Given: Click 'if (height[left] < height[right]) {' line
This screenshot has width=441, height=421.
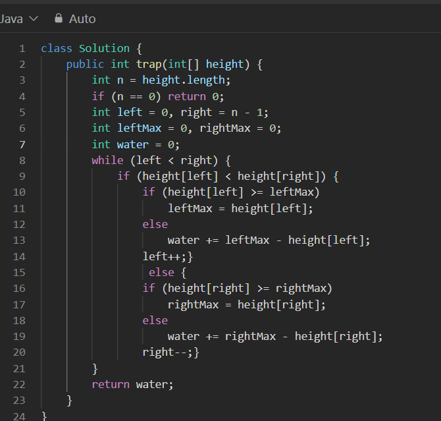Looking at the screenshot, I should (x=228, y=177).
